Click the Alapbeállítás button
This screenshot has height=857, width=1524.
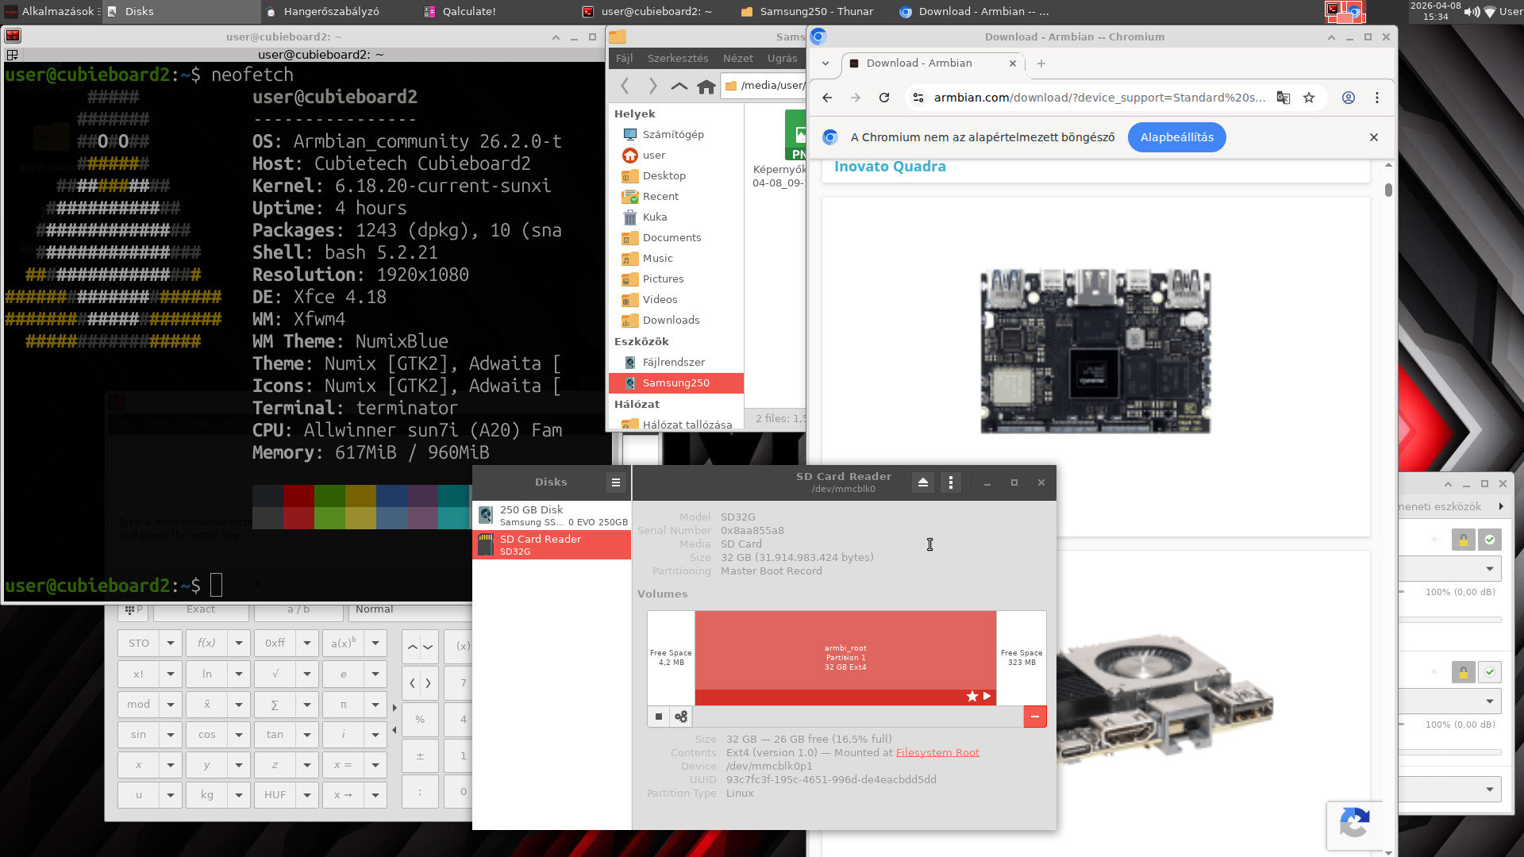[1176, 137]
